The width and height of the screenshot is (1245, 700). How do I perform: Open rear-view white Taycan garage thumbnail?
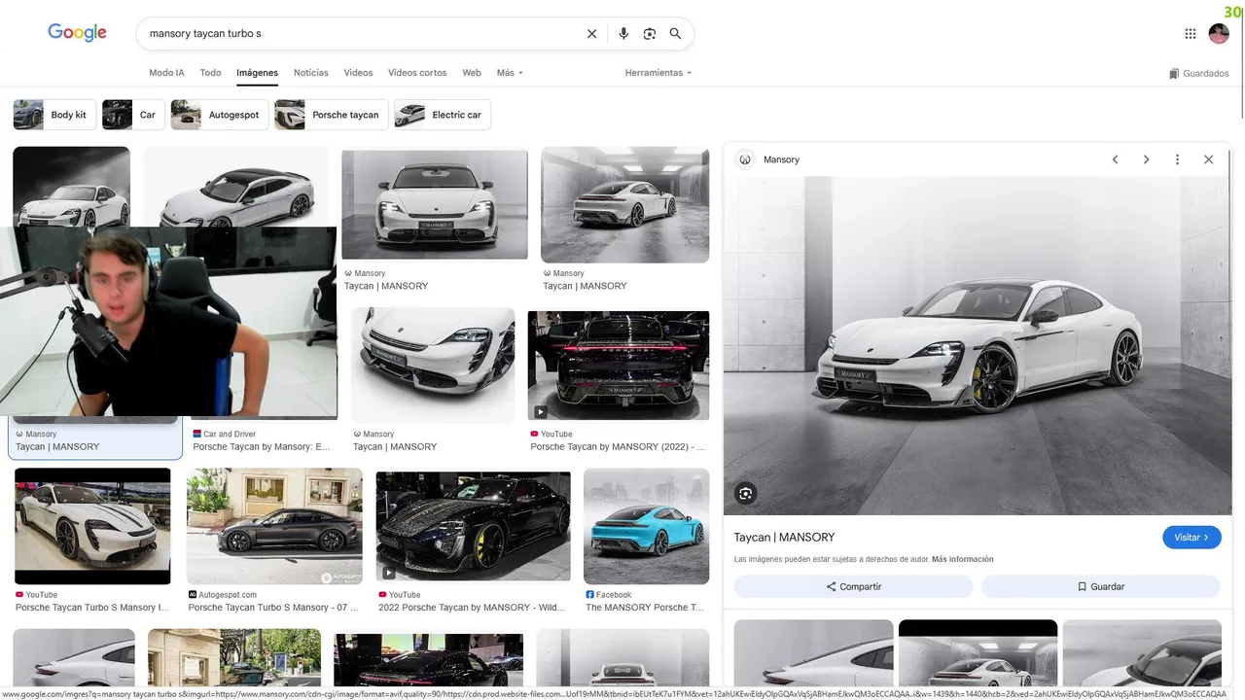point(625,205)
